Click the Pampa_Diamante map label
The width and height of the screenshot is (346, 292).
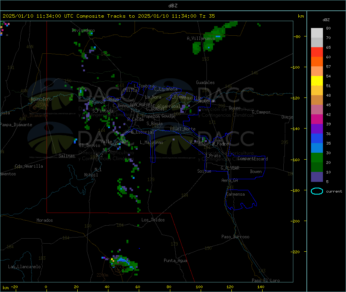16,125
